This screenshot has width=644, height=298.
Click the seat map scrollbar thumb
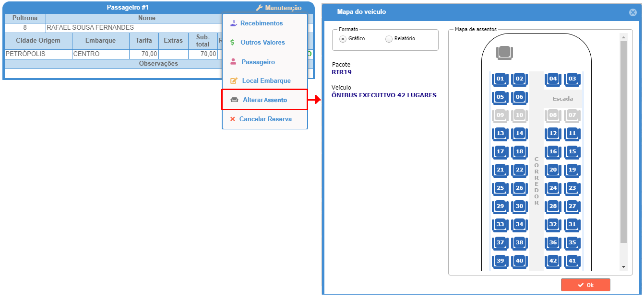tap(623, 142)
